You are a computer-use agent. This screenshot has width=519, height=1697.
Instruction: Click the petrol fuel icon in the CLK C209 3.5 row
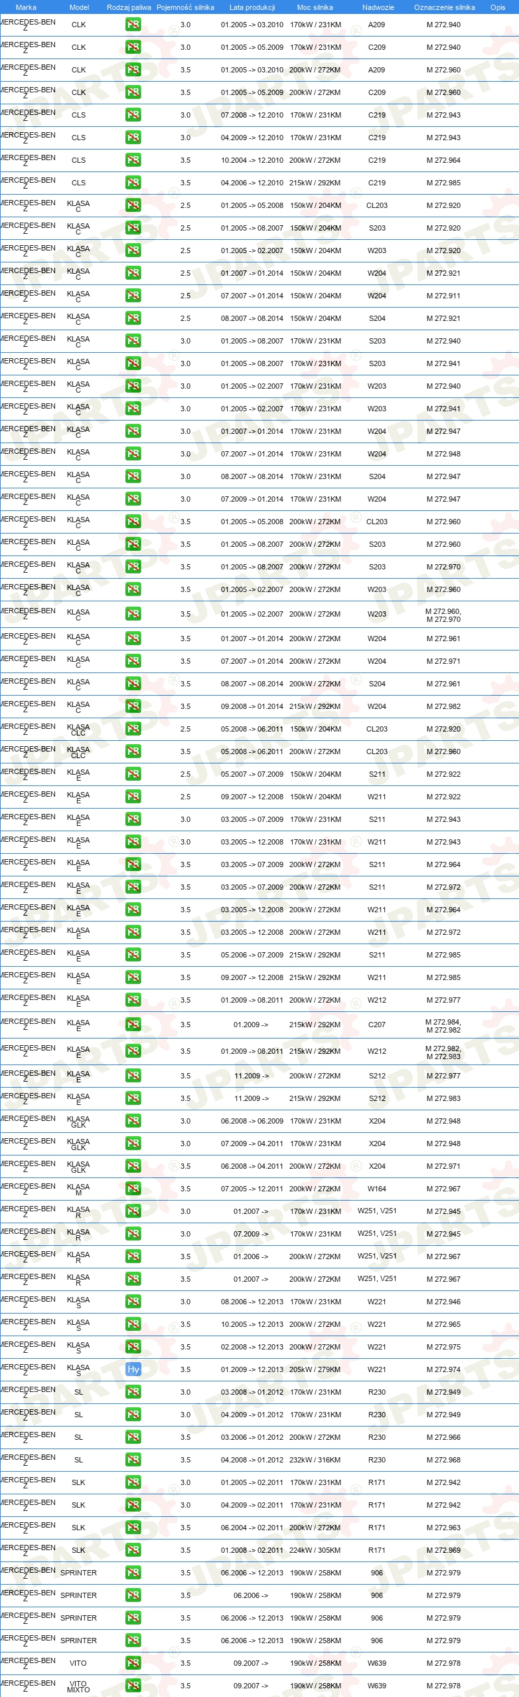point(133,92)
